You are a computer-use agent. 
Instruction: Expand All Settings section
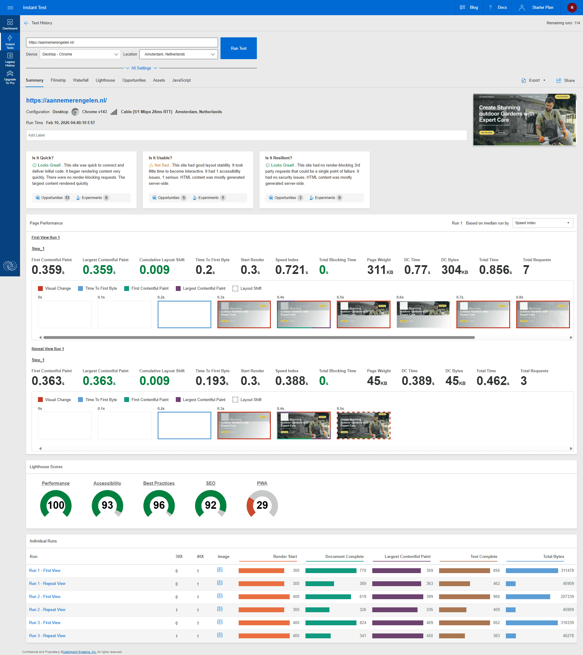(141, 68)
